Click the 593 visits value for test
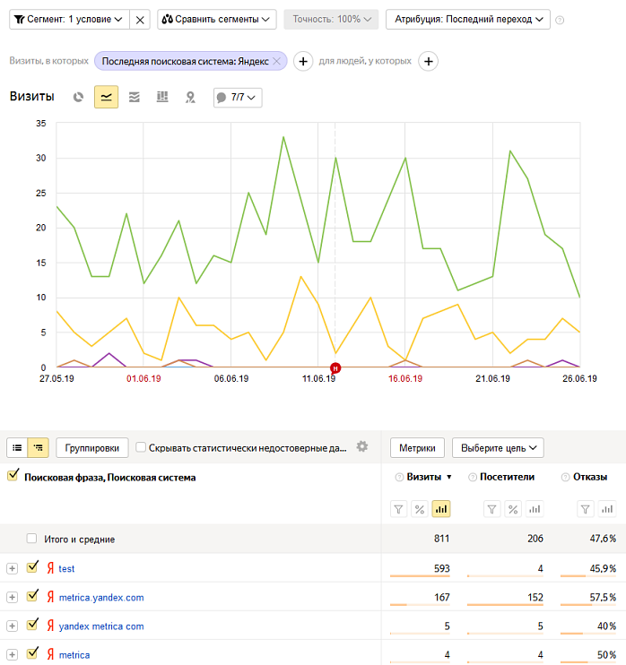The image size is (626, 665). [x=442, y=569]
